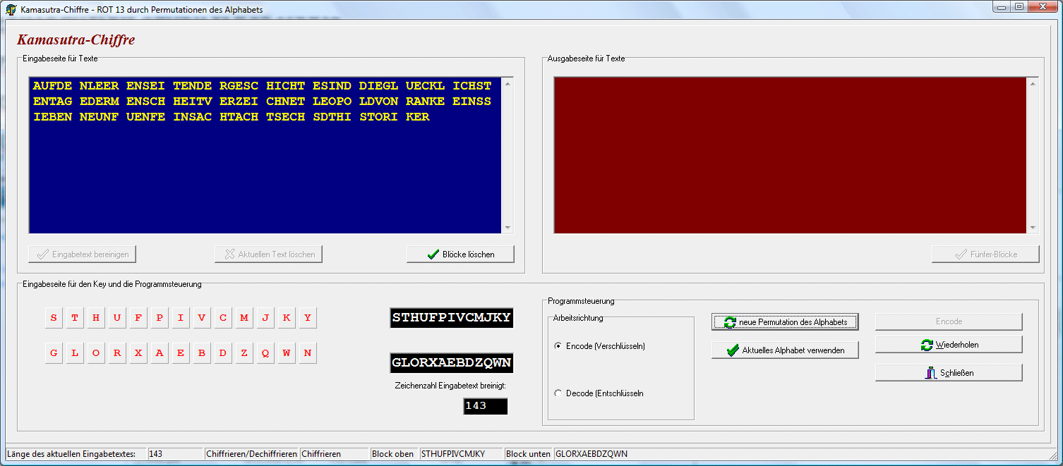The width and height of the screenshot is (1063, 466).
Task: Generate neue Permutation des Alphabets
Action: tap(785, 322)
